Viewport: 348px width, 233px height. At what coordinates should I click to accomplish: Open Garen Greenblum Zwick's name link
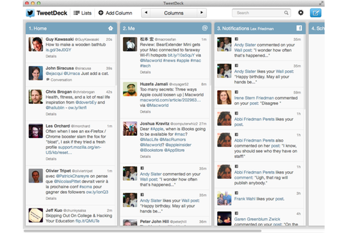point(257,219)
